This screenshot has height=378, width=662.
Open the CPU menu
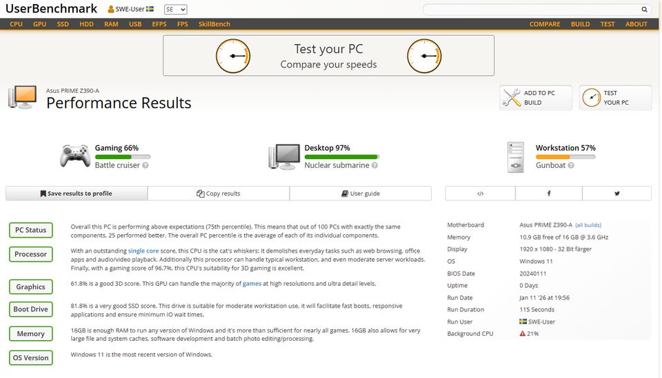(16, 24)
